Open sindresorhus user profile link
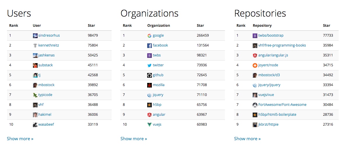Screen dimensions: 350x153 click(x=49, y=35)
